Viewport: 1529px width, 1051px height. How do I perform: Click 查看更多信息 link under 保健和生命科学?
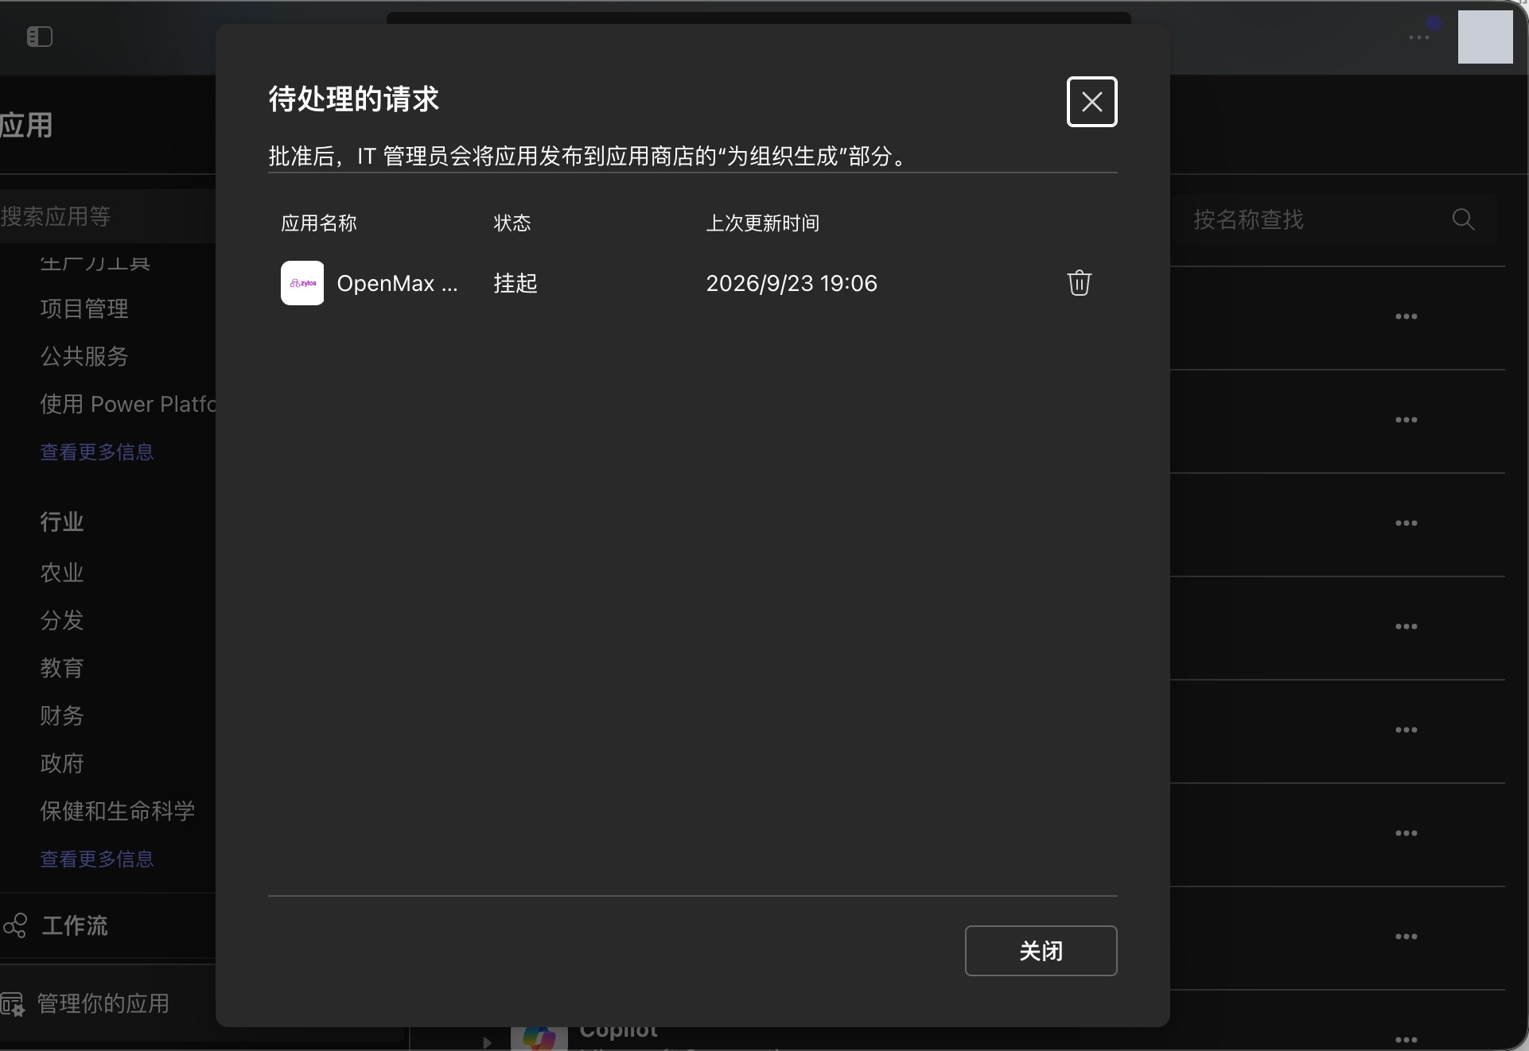pyautogui.click(x=97, y=859)
